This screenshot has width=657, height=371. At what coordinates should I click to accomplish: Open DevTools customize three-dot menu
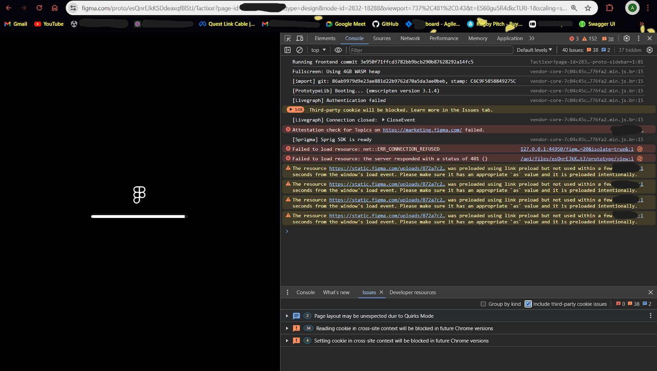pyautogui.click(x=639, y=38)
